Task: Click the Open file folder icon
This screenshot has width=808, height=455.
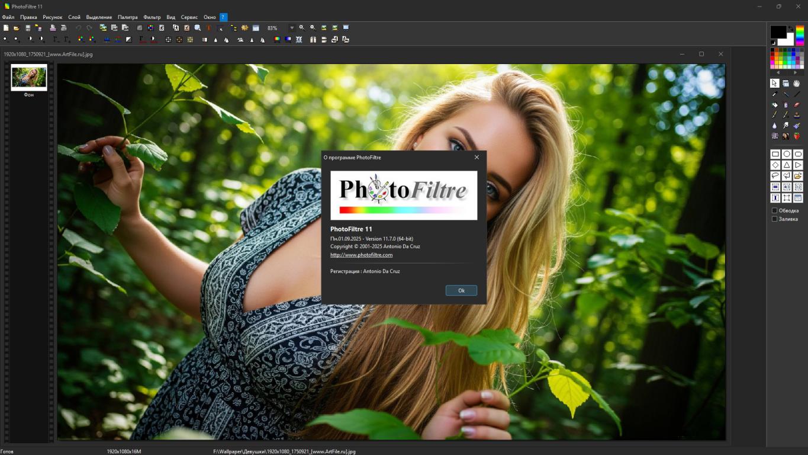Action: 17,28
